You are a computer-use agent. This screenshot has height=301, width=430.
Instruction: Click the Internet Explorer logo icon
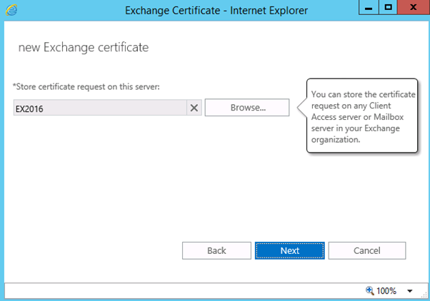point(11,10)
